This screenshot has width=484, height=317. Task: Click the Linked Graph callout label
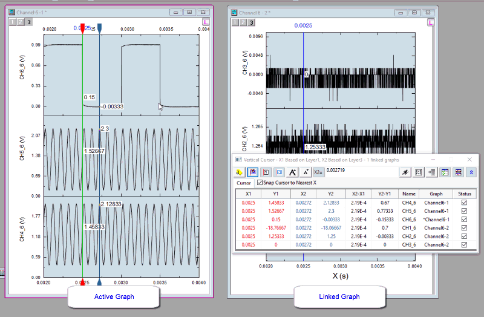point(339,296)
